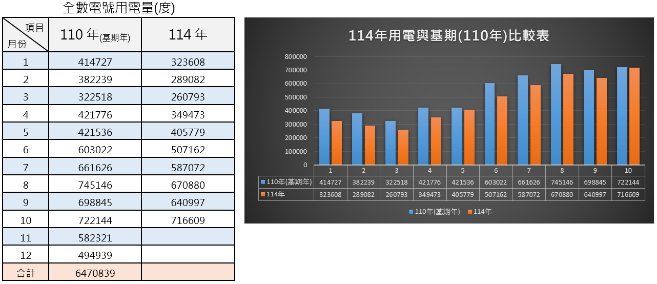This screenshot has height=284, width=657.
Task: Select 722144 in the left table
Action: point(95,220)
